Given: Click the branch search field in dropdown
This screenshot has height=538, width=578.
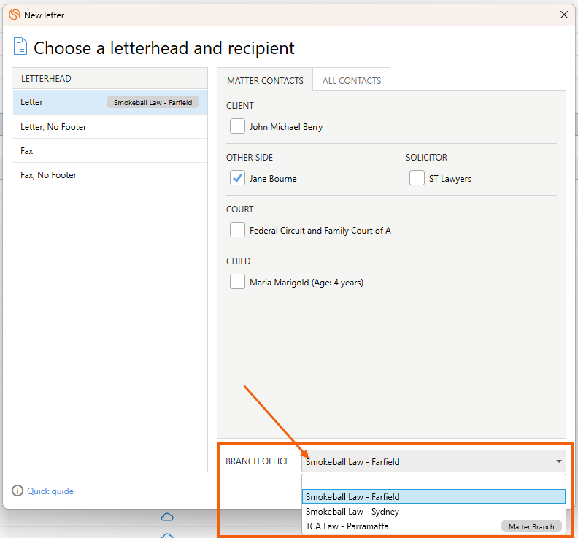Looking at the screenshot, I should (433, 482).
